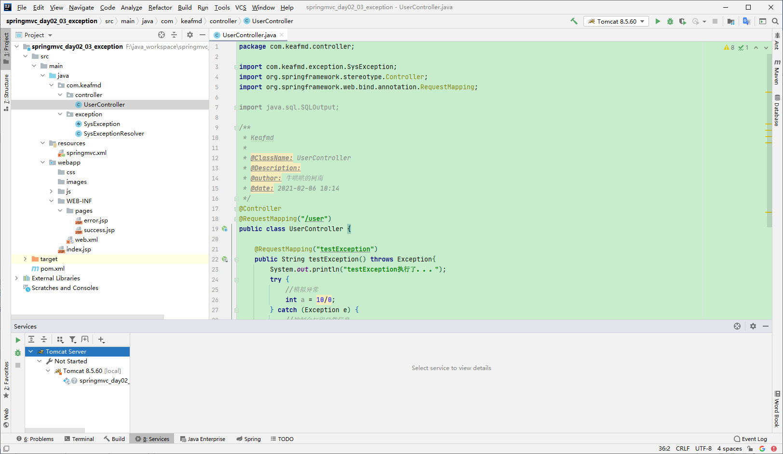Collapse the src folder in tree
Viewport: 783px width, 454px height.
pyautogui.click(x=25, y=56)
